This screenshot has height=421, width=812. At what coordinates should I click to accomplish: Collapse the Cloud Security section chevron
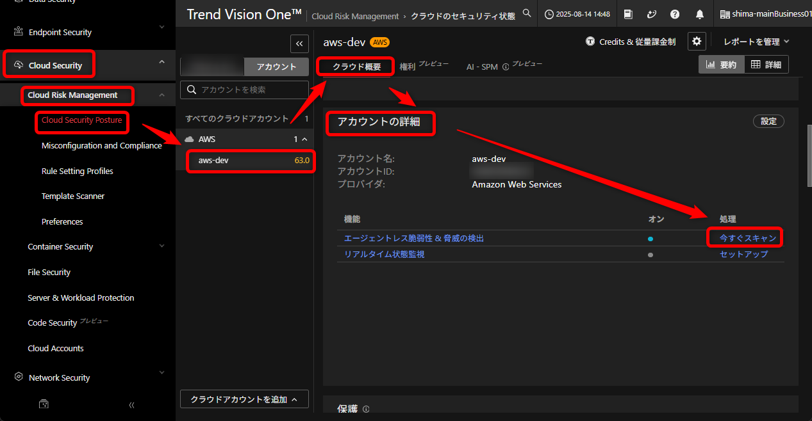[162, 61]
